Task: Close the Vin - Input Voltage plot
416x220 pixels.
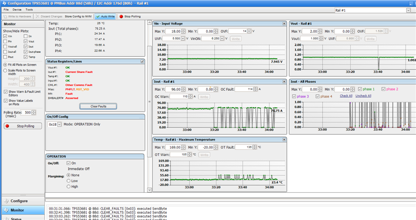Action: coord(284,23)
